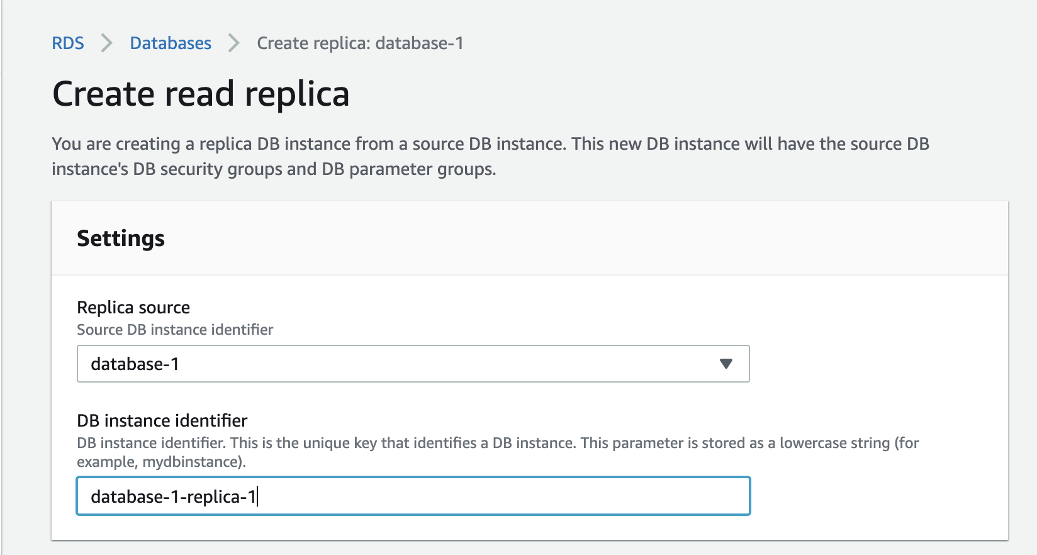
Task: Click the typed text "database-1-replica-1"
Action: (x=173, y=497)
